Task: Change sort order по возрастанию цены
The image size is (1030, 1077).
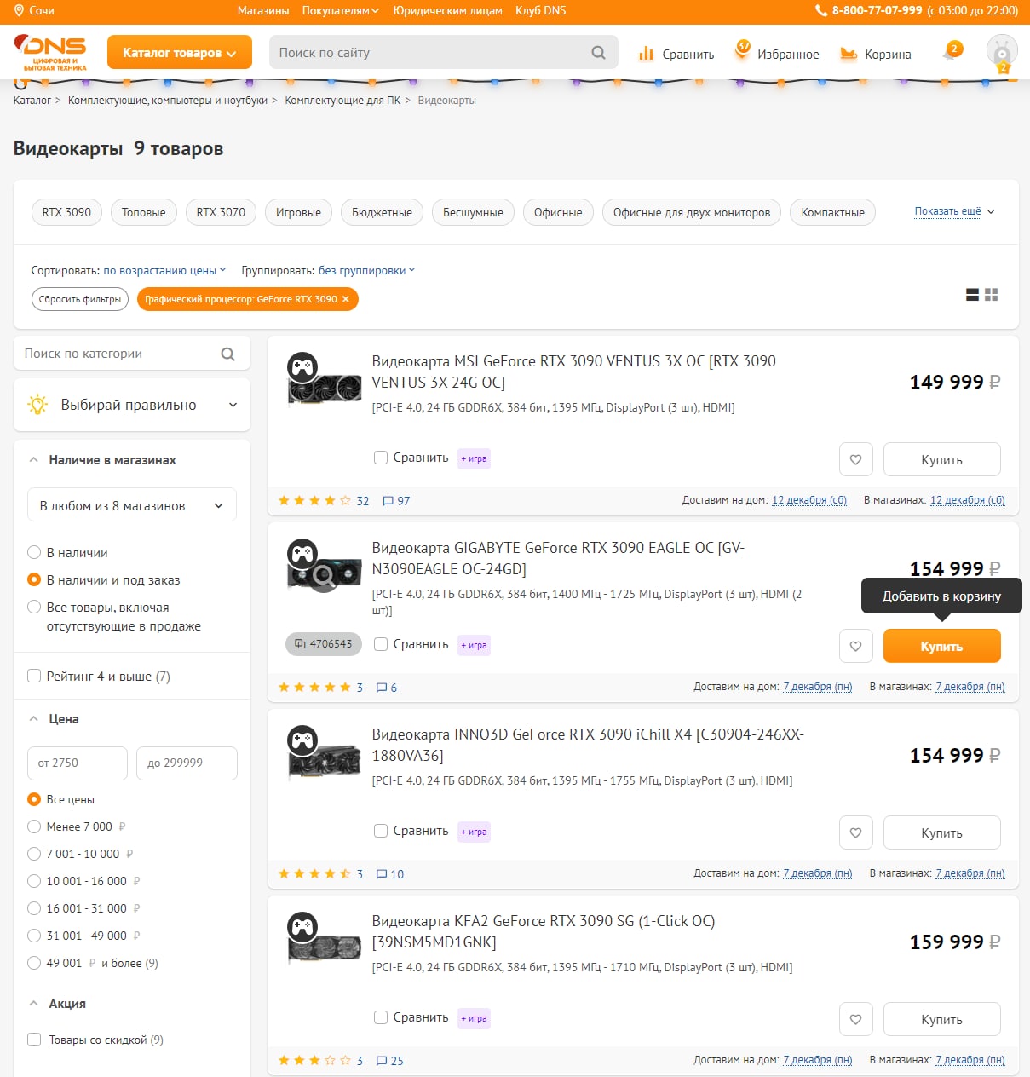Action: click(164, 270)
